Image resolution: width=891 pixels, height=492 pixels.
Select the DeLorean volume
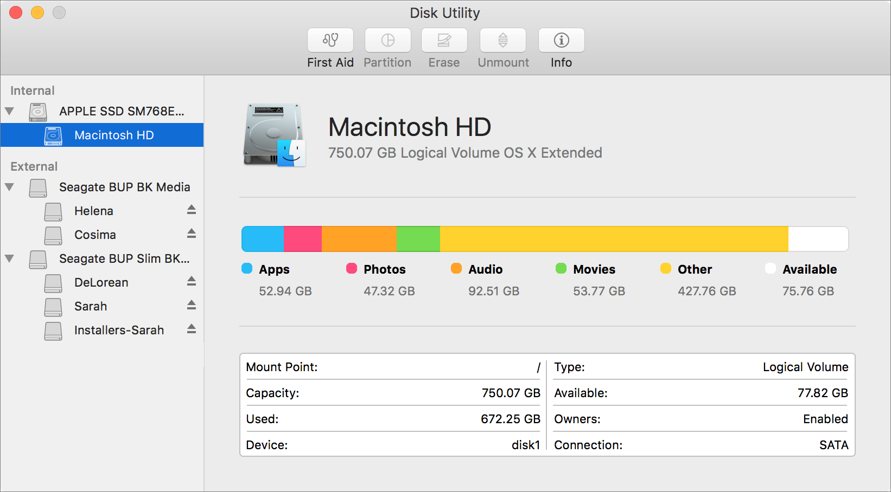101,282
